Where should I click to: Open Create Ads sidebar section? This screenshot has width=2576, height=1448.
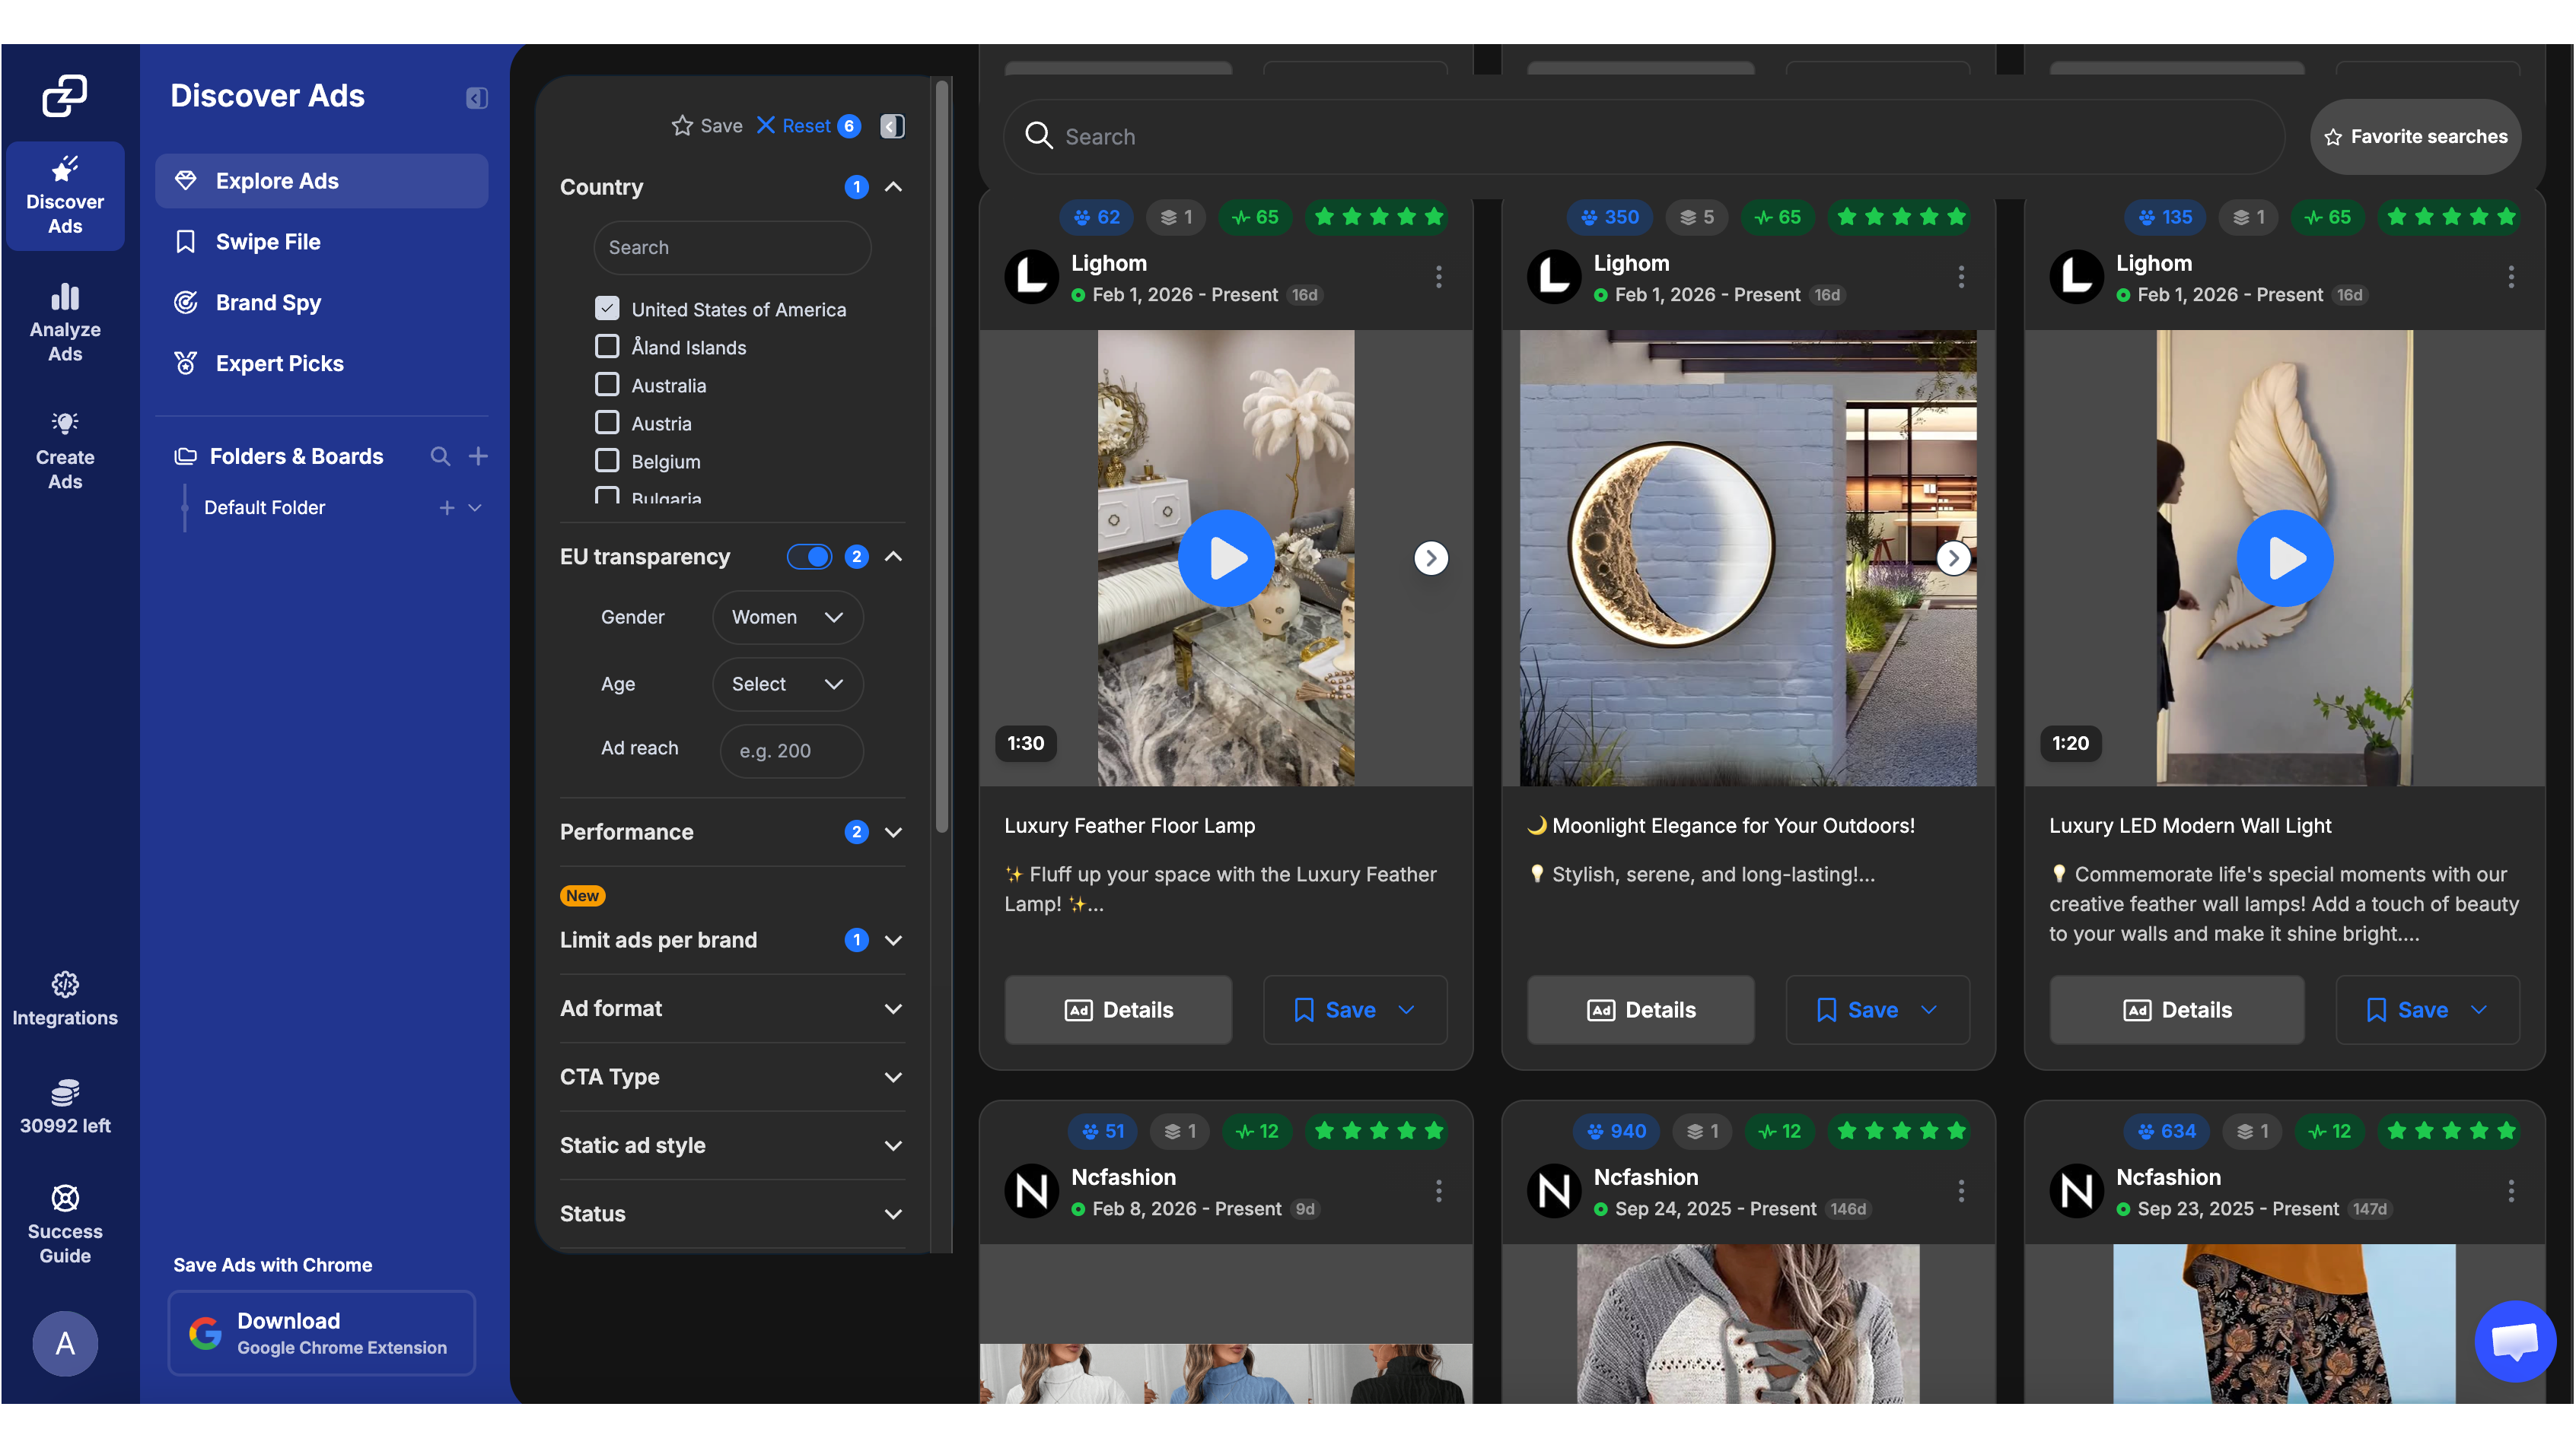(x=65, y=449)
